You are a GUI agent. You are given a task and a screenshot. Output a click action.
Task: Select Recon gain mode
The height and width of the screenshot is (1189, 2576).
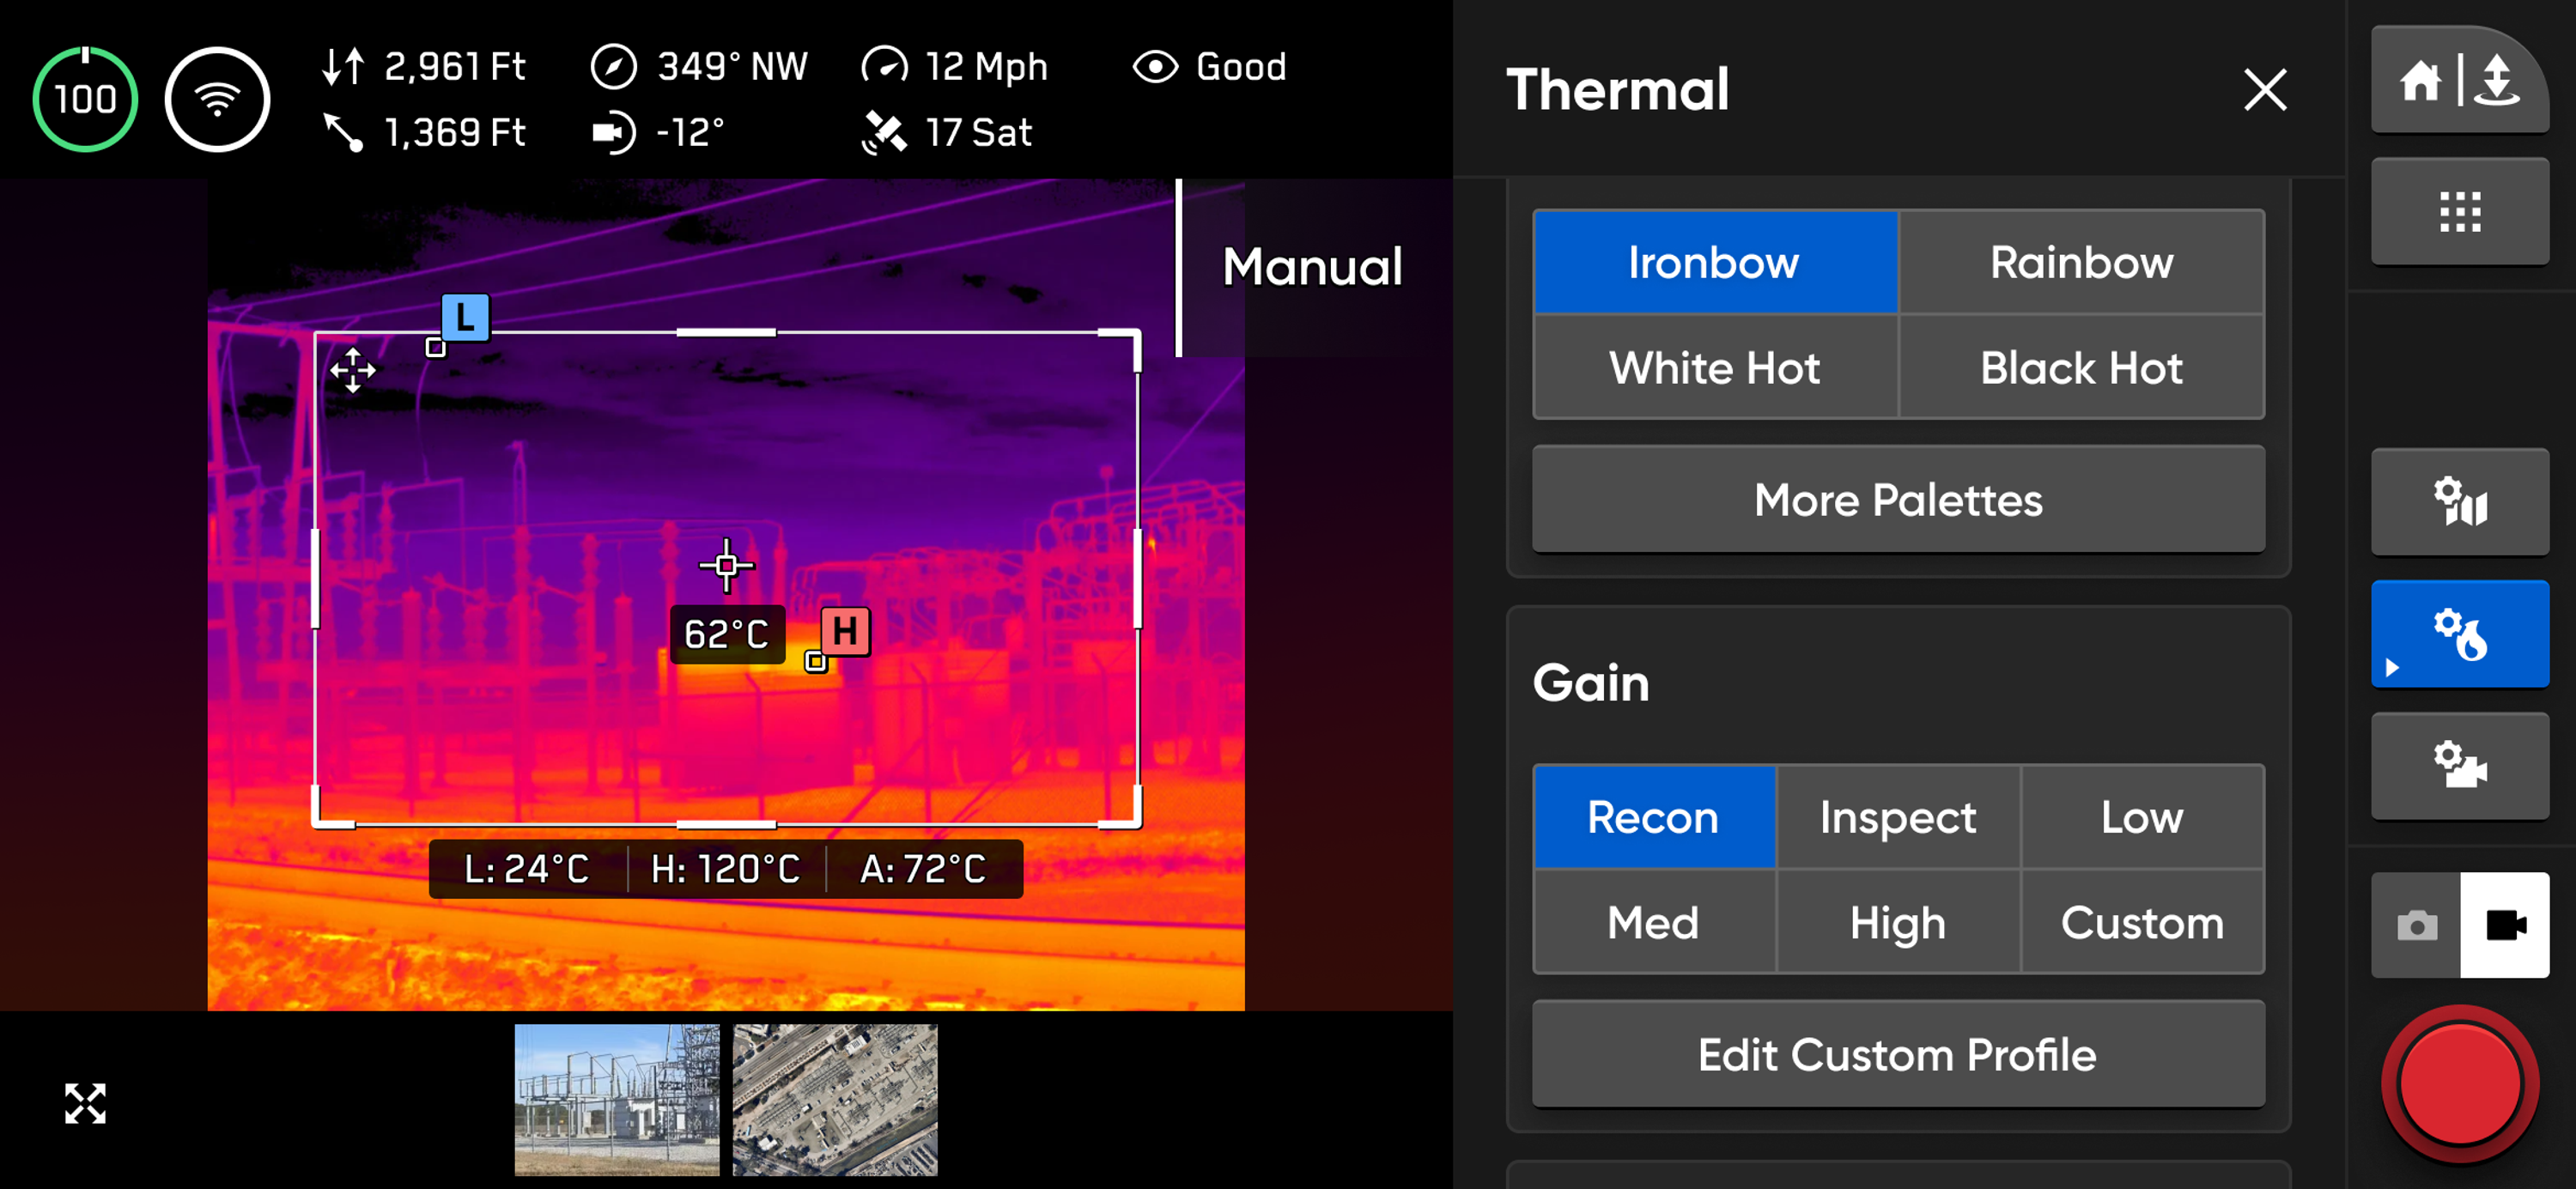(x=1654, y=817)
